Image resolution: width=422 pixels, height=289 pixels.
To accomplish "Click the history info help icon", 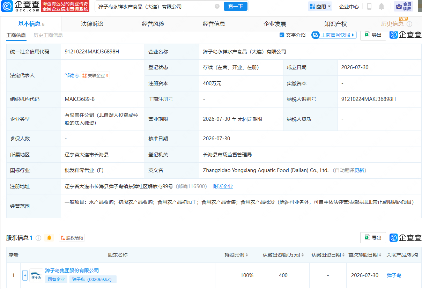I will coord(409,24).
